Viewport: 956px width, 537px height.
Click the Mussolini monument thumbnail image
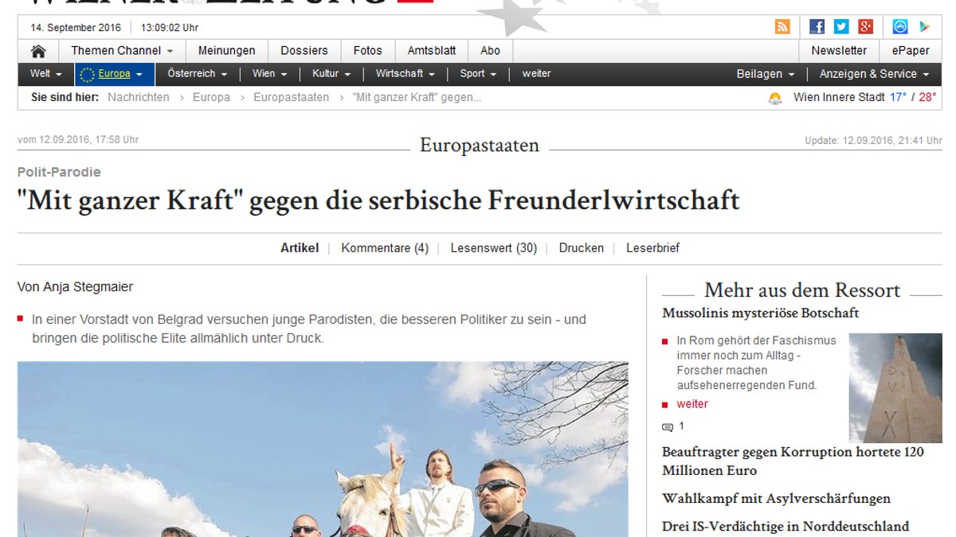pos(895,387)
